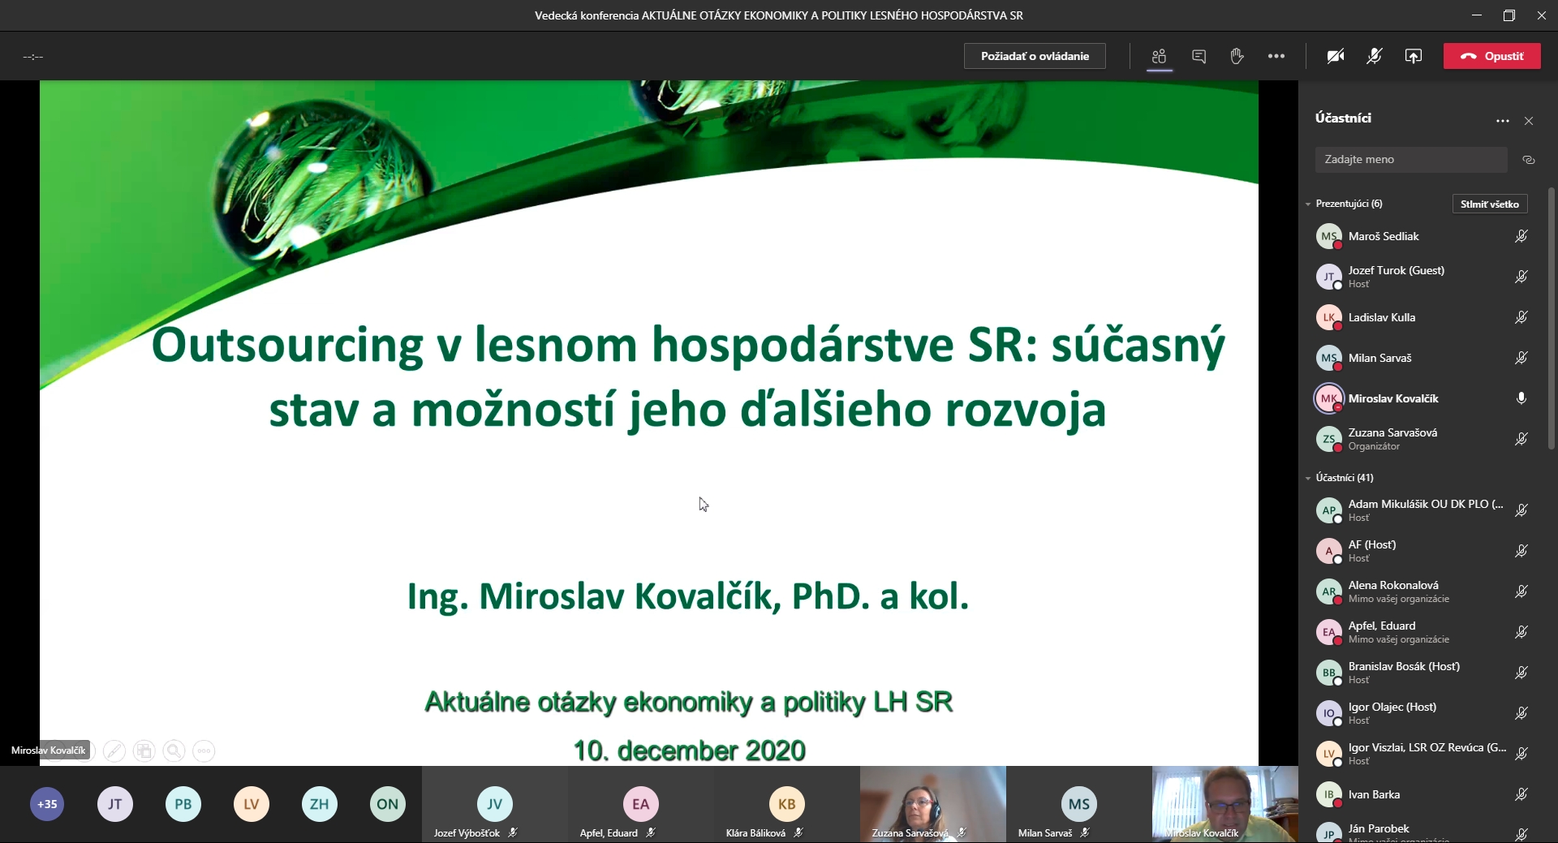Screen dimensions: 1558x843
Task: Select Zuzana Sarvašová the organizer entry
Action: pyautogui.click(x=1392, y=439)
